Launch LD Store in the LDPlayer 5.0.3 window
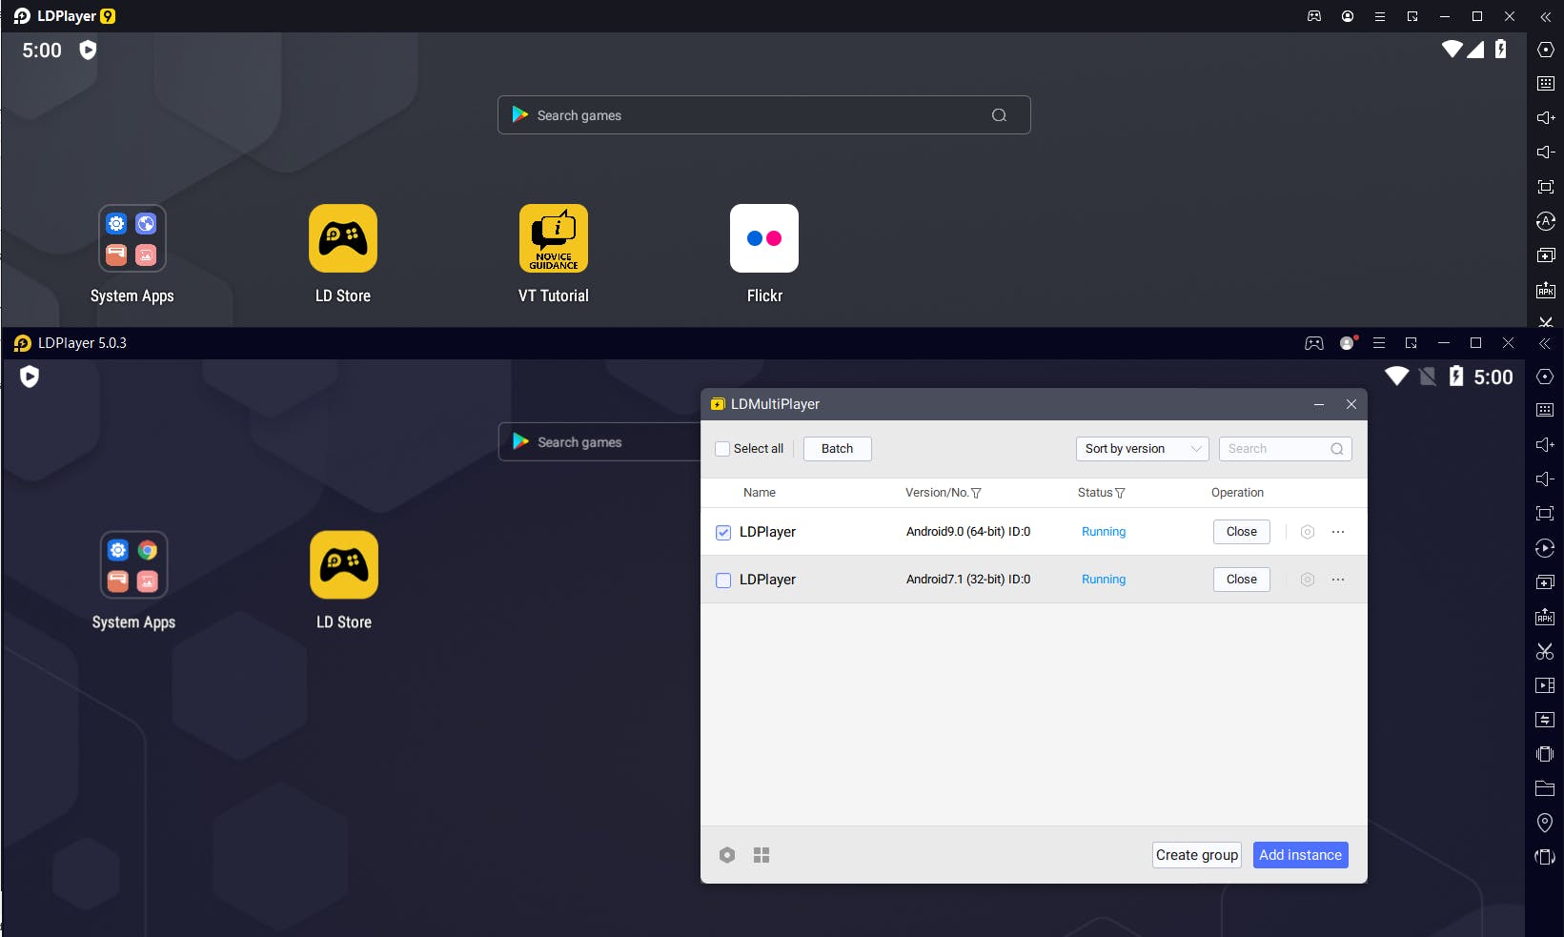Image resolution: width=1564 pixels, height=937 pixels. click(344, 564)
